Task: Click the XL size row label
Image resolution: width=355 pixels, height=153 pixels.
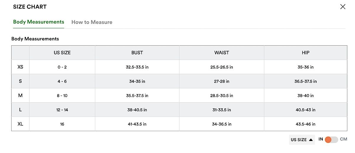Action: 20,124
